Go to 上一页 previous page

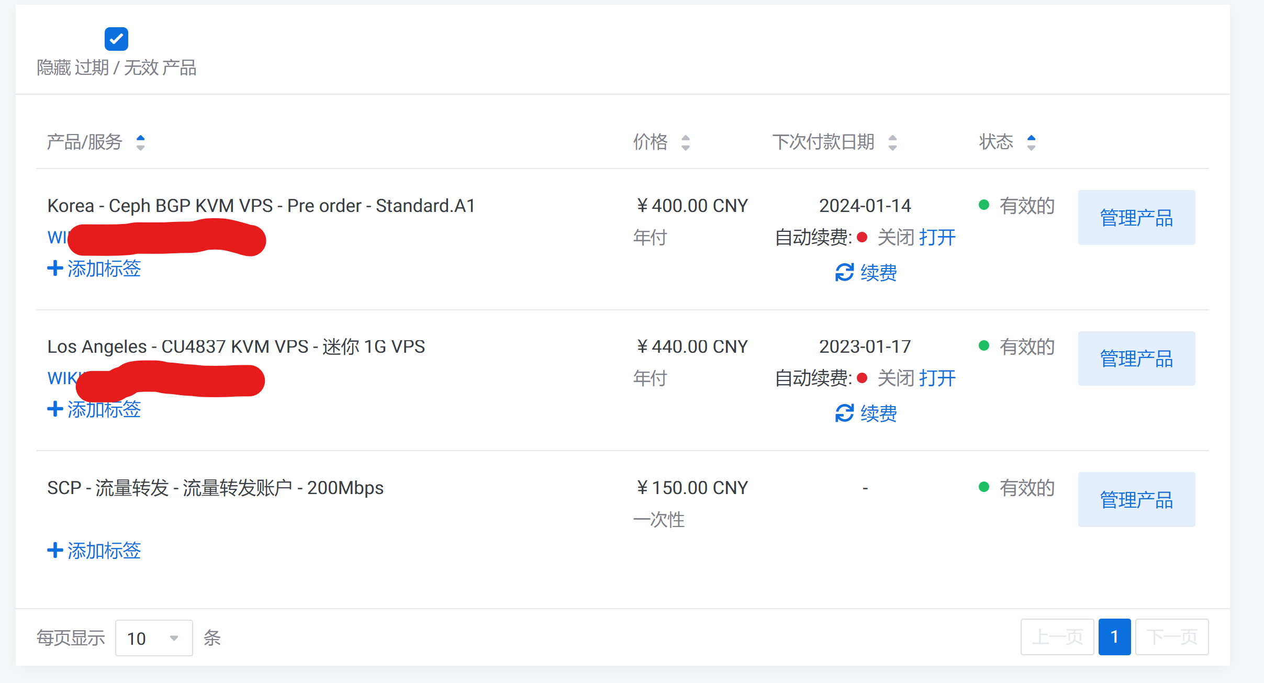[1057, 637]
